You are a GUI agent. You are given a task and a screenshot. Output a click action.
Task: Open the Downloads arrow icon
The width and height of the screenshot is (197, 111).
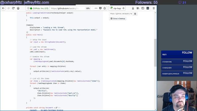133,8
